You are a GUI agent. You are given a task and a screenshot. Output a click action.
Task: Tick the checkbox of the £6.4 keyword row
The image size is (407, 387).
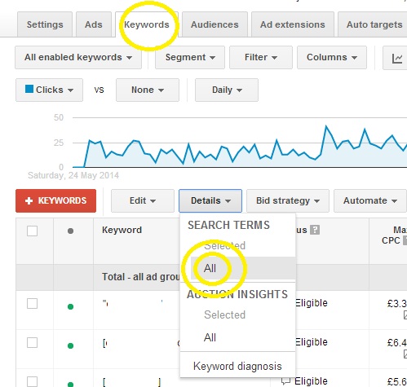click(x=32, y=343)
